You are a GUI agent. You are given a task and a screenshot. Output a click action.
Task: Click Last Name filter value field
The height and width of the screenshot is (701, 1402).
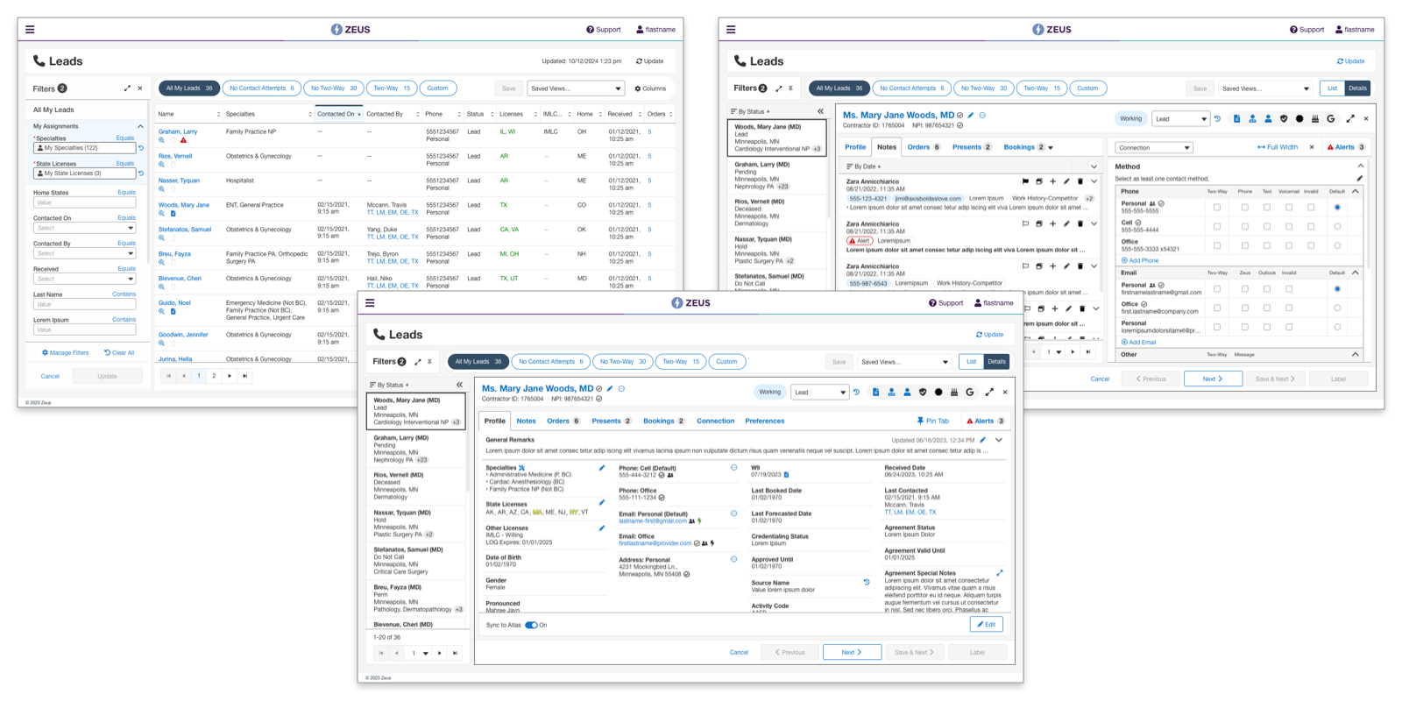pyautogui.click(x=84, y=304)
